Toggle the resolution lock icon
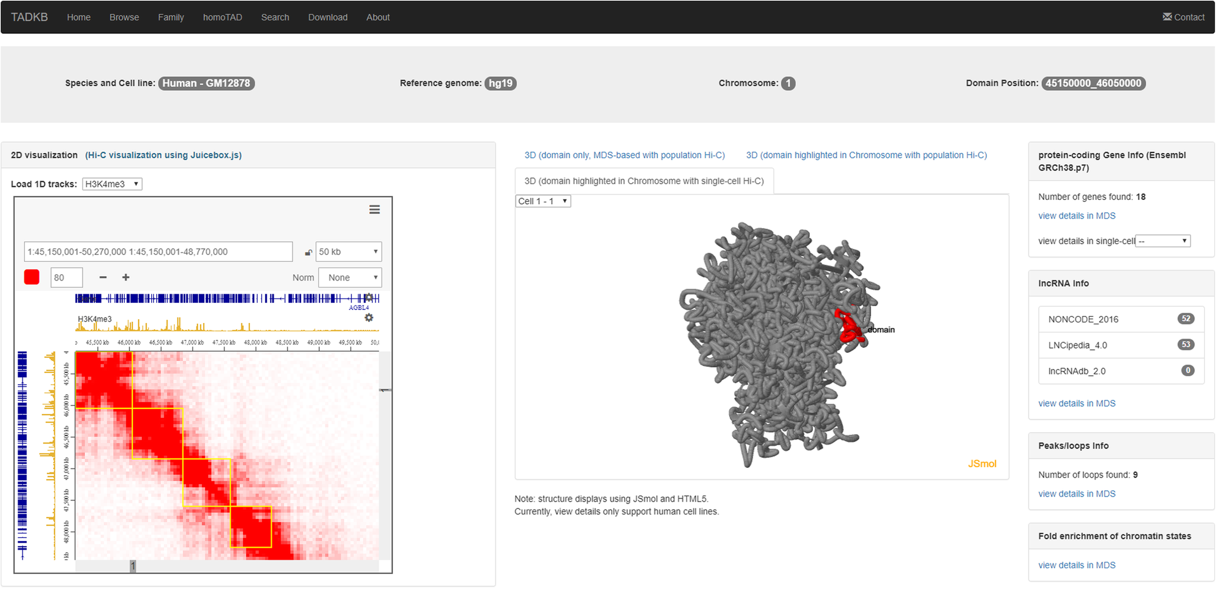 pyautogui.click(x=308, y=252)
